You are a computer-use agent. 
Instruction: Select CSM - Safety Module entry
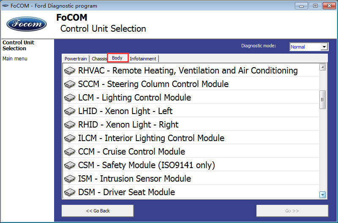(x=191, y=165)
